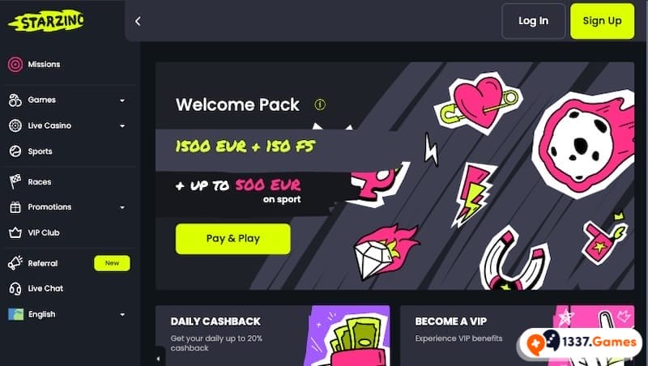The image size is (648, 366).
Task: Open the Become a VIP card
Action: pos(517,335)
